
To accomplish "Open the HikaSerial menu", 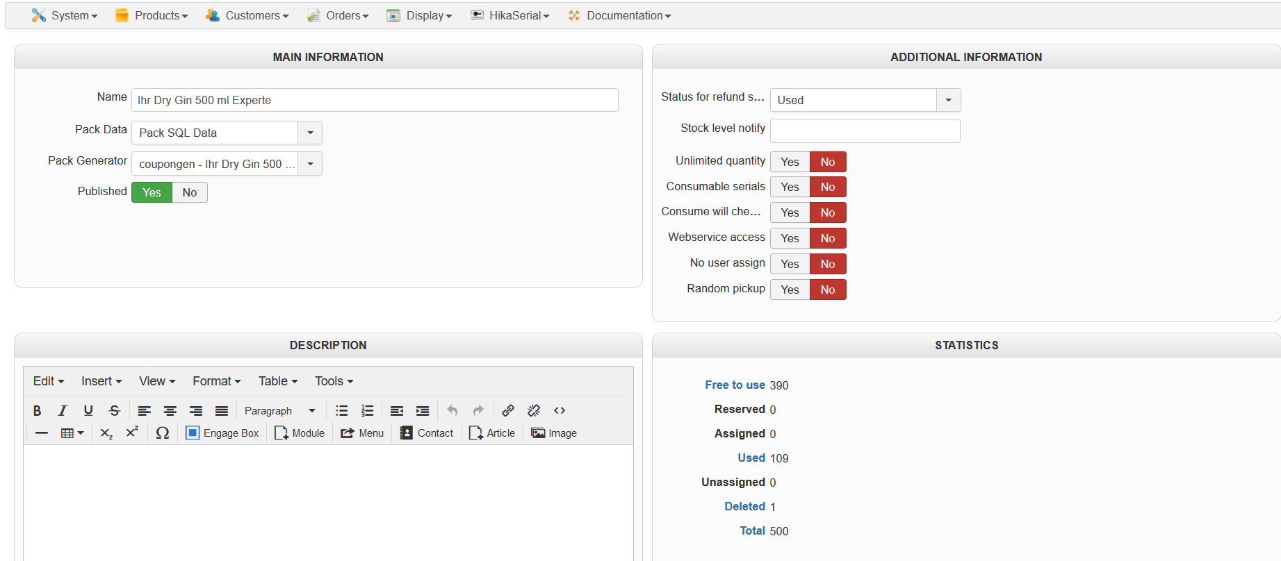I will 510,15.
